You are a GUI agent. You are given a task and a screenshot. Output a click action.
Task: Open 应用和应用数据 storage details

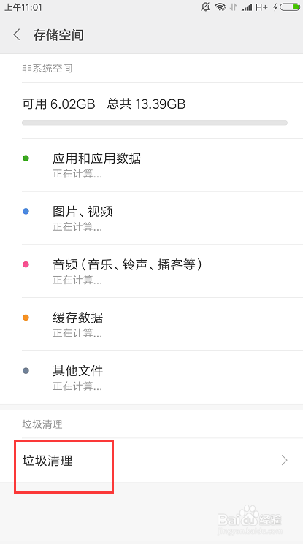[x=151, y=165]
